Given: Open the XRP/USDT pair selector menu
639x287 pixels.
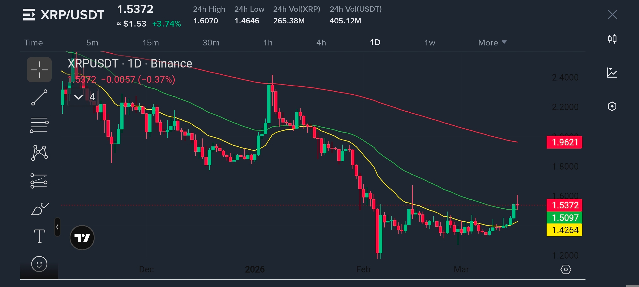Looking at the screenshot, I should [63, 15].
